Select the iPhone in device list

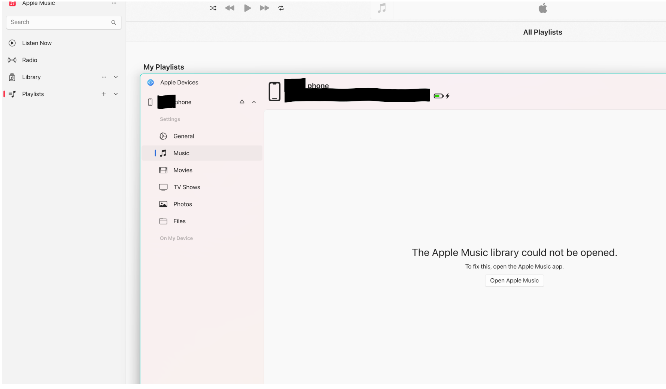[202, 102]
